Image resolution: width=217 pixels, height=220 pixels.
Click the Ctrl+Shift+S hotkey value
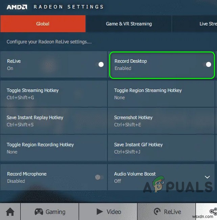coord(20,125)
